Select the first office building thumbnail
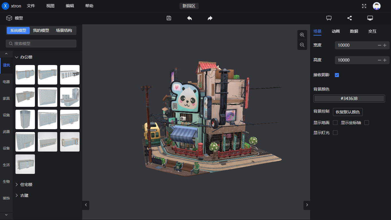This screenshot has height=220, width=391. 25,75
